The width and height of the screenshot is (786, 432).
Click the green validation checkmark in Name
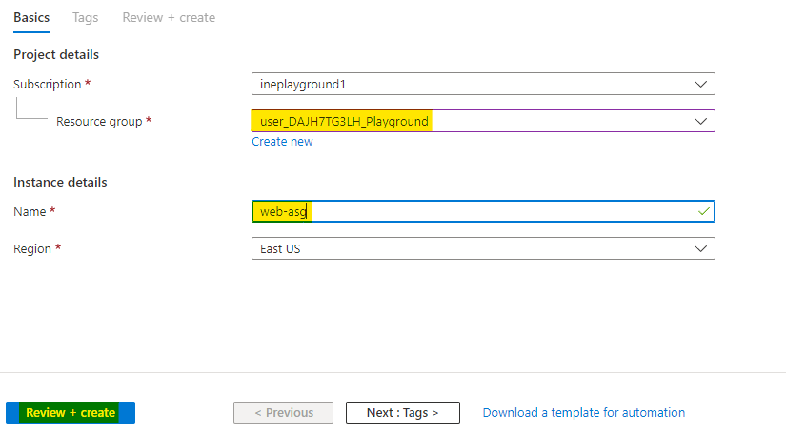(x=703, y=211)
